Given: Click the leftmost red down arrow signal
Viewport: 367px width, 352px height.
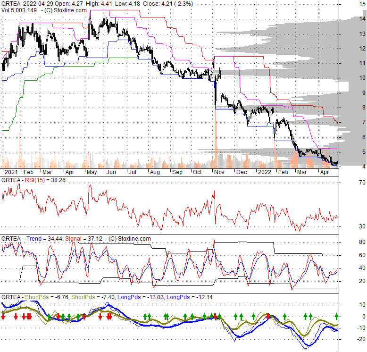Looking at the screenshot, I should coord(3,317).
